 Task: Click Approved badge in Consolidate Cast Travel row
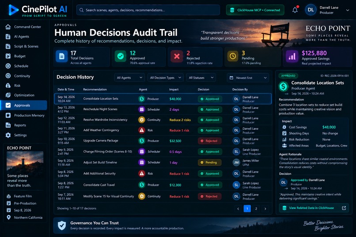[209, 185]
